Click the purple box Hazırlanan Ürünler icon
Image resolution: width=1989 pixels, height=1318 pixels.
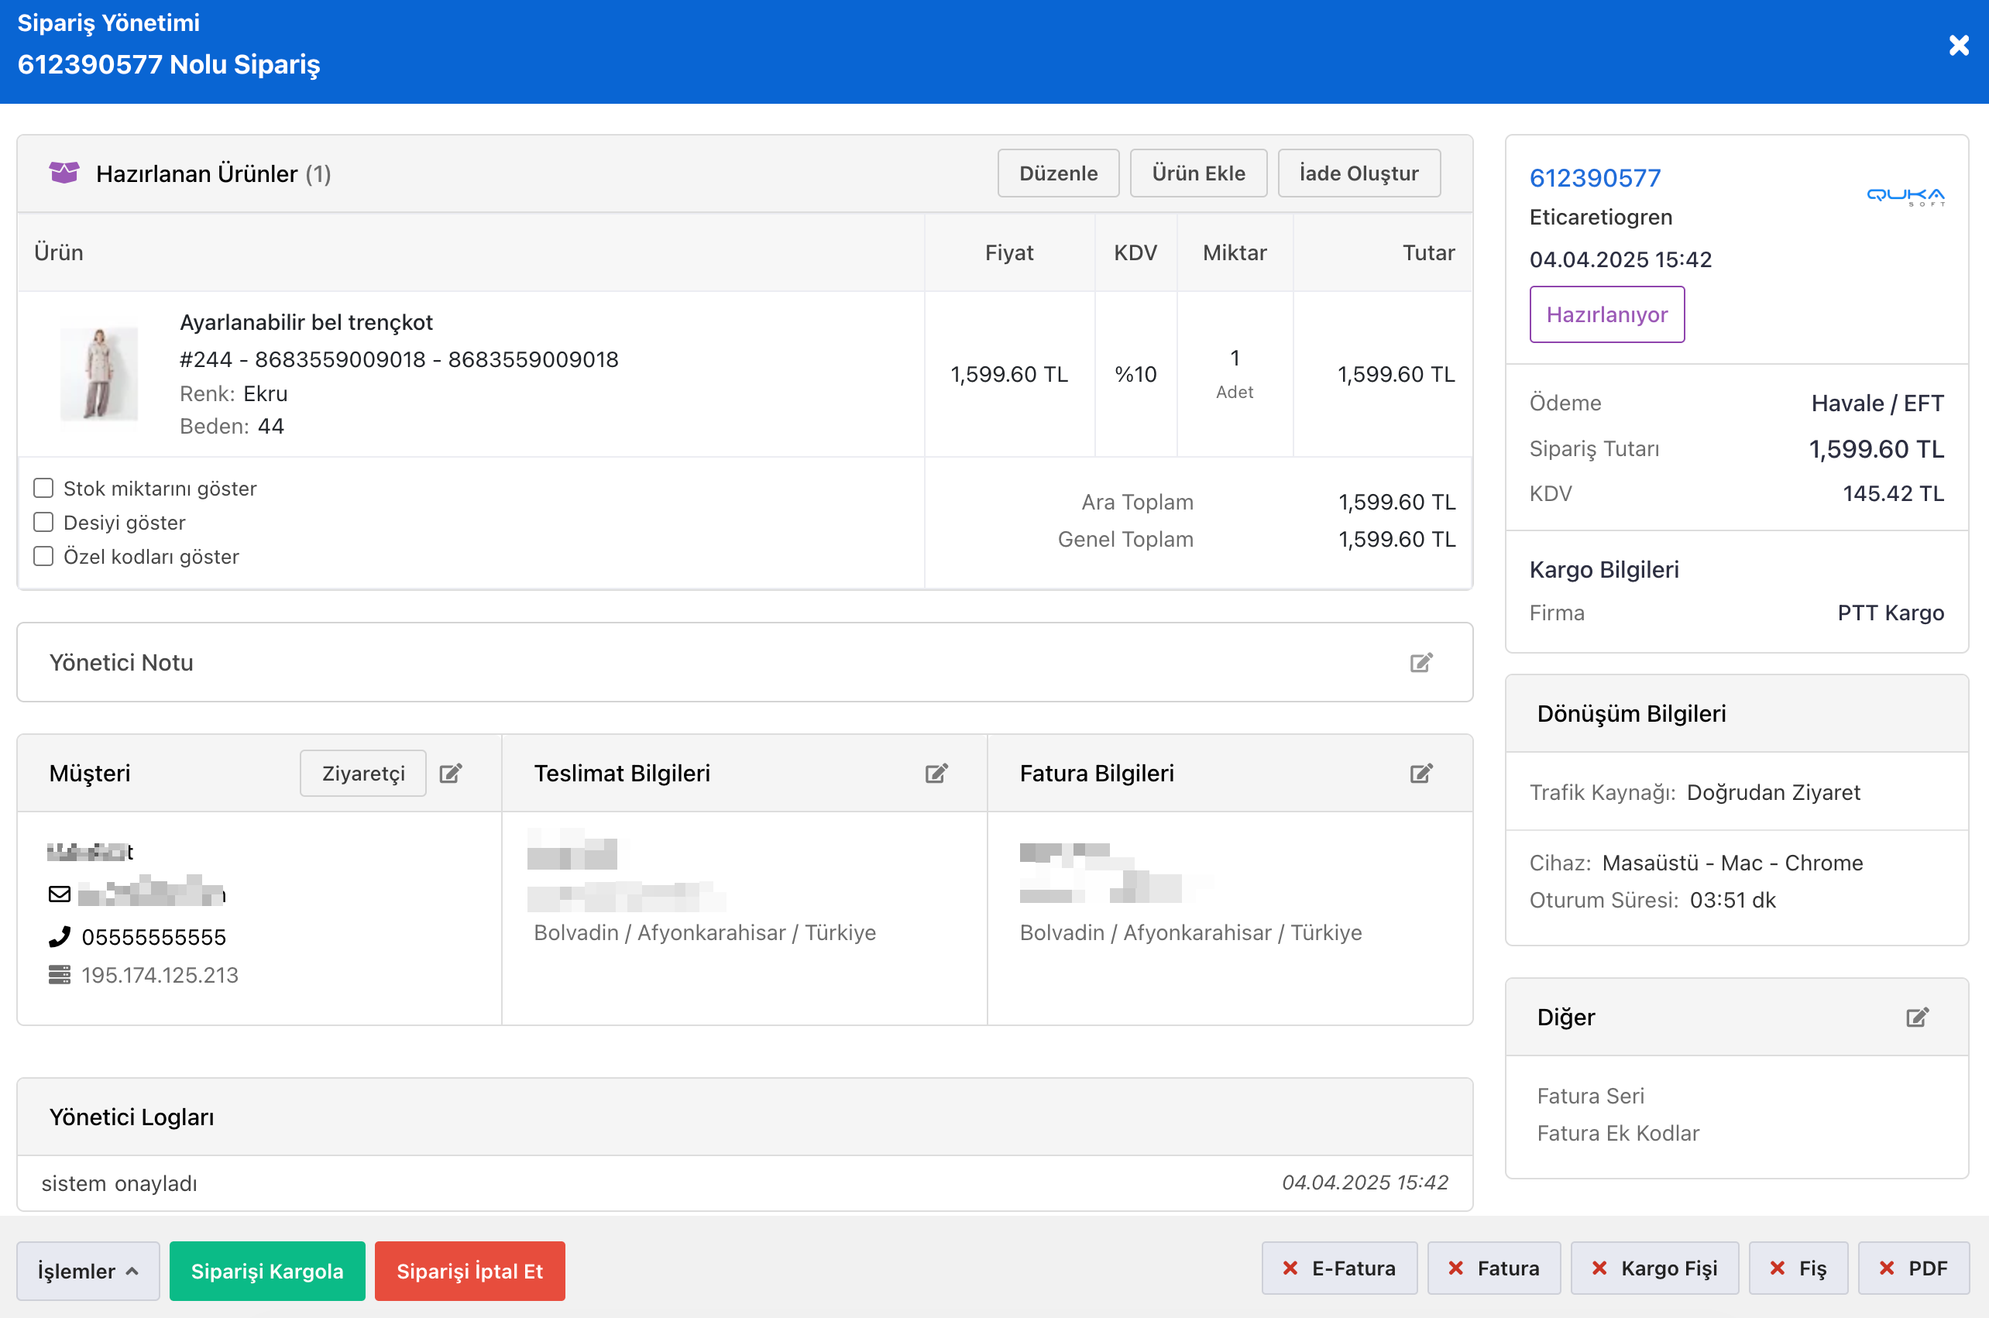(64, 173)
